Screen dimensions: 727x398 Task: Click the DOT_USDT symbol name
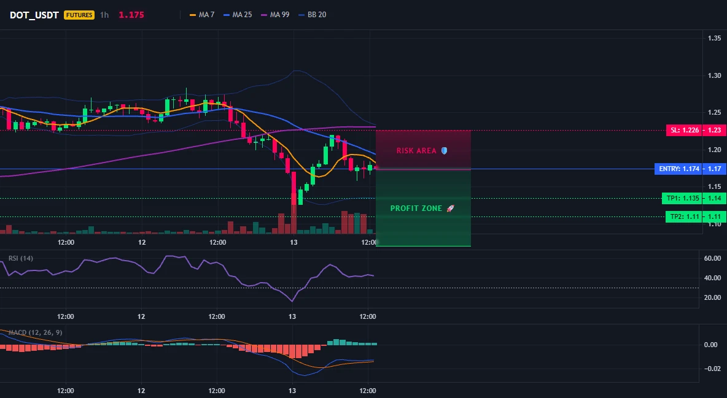click(34, 15)
